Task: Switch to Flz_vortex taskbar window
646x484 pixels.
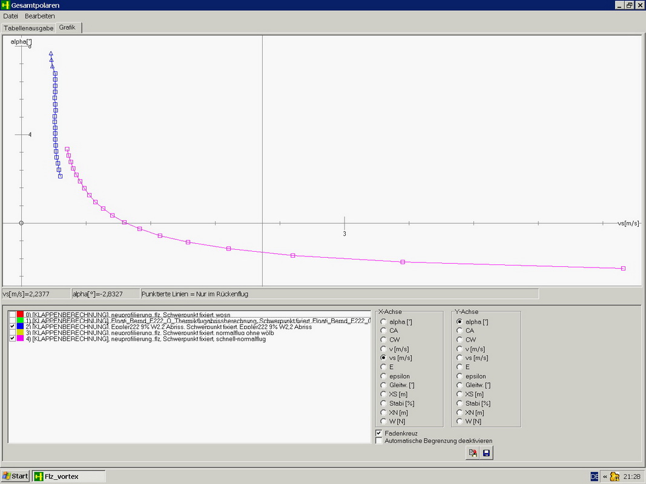Action: (x=68, y=476)
